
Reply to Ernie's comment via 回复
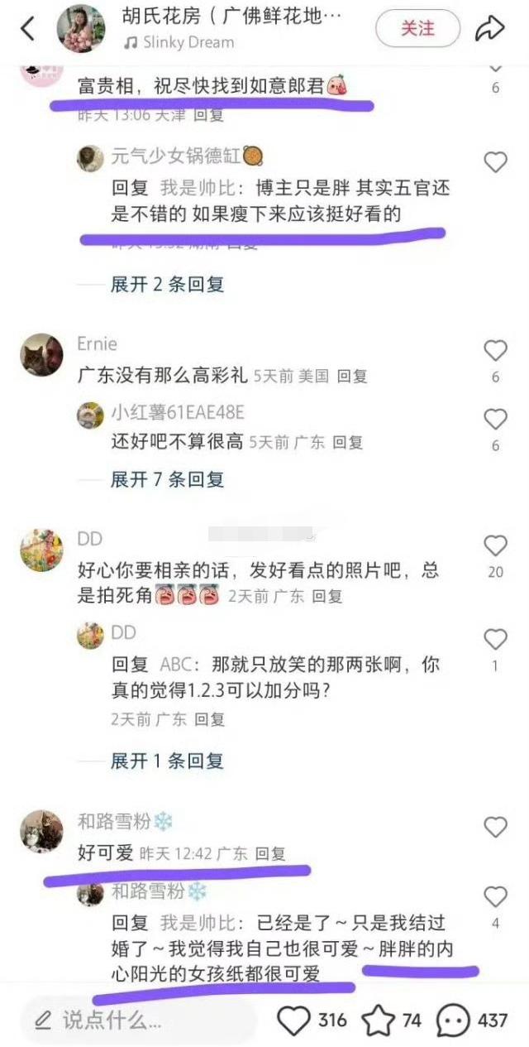pyautogui.click(x=352, y=377)
